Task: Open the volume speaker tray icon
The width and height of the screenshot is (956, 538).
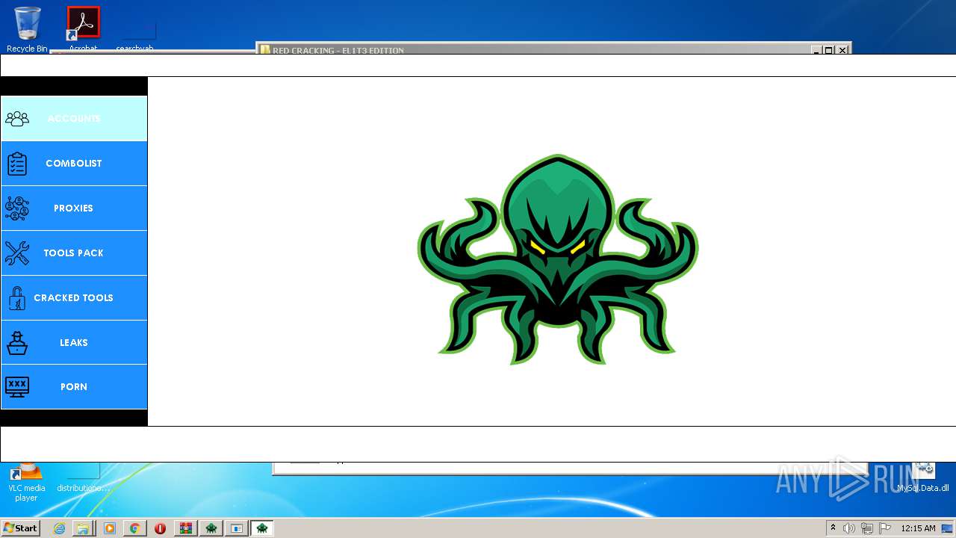Action: (849, 528)
